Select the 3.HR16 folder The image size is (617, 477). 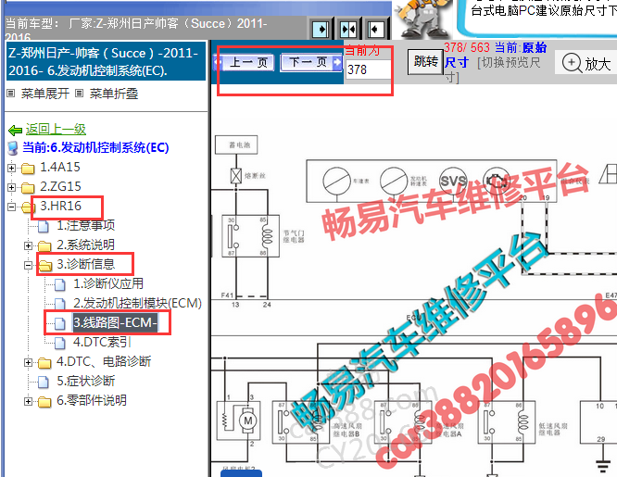click(x=60, y=206)
